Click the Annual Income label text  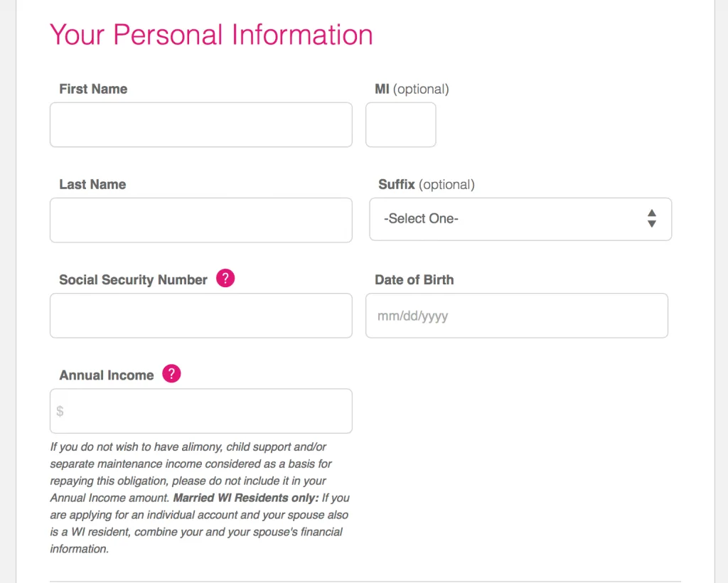pos(106,375)
